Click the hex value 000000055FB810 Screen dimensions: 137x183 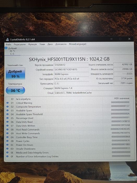[x=121, y=121]
